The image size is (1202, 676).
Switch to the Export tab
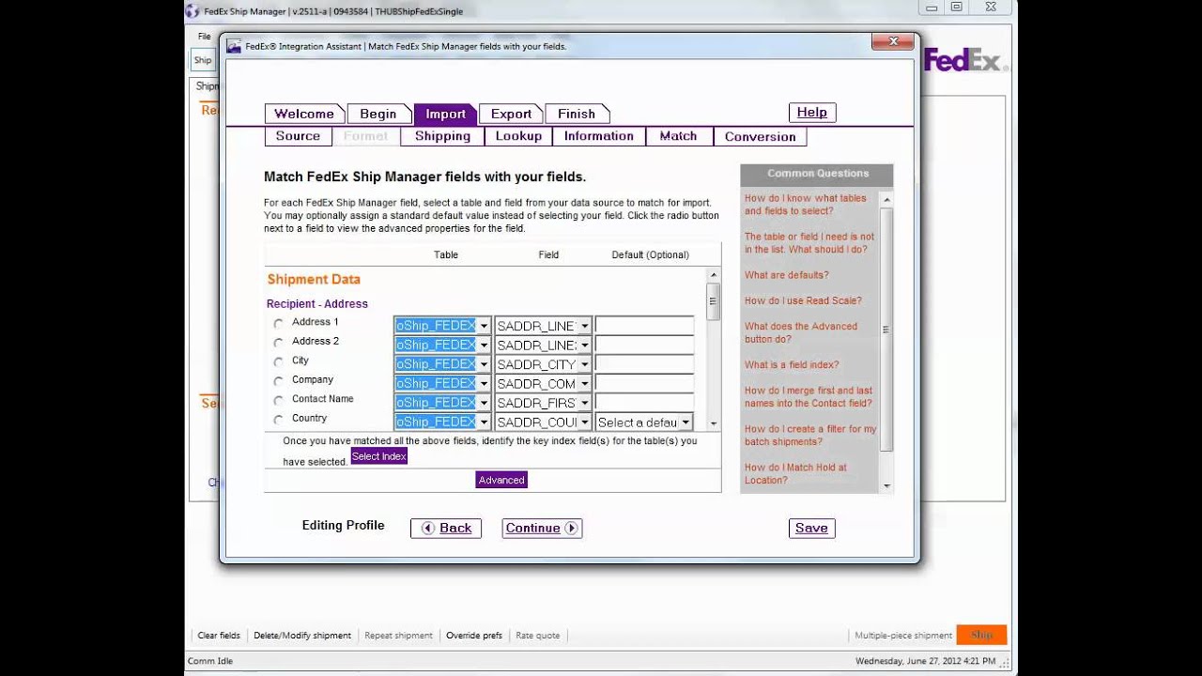[511, 114]
